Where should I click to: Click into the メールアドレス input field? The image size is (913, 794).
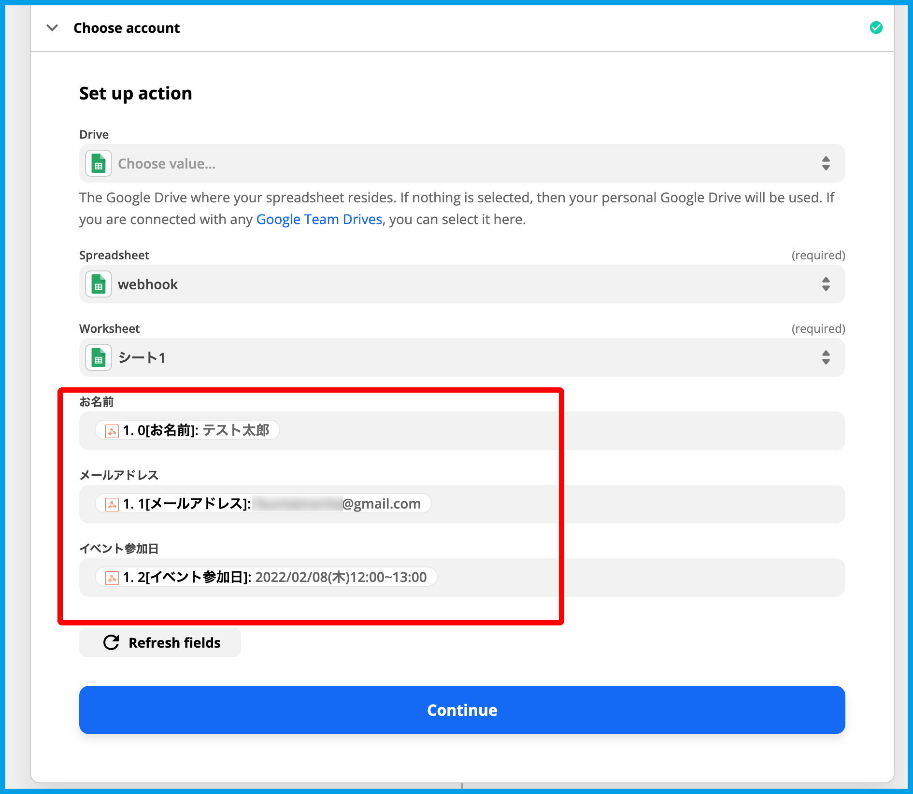pyautogui.click(x=628, y=504)
